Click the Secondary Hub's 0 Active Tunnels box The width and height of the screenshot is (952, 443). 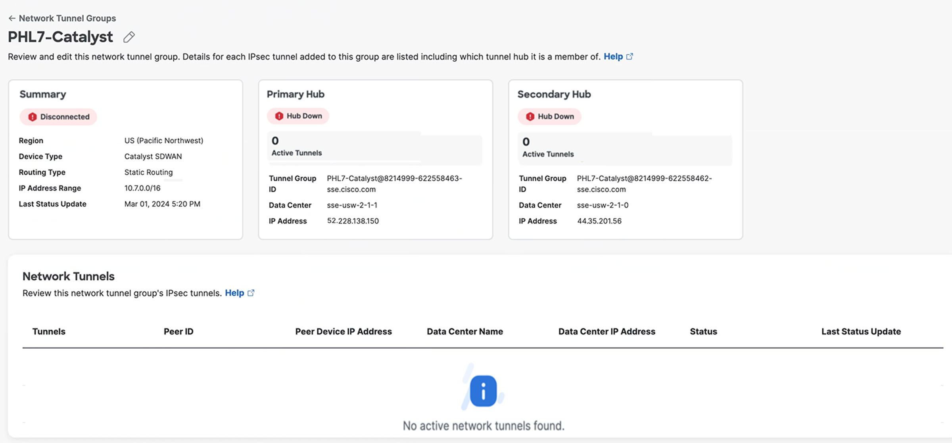pyautogui.click(x=625, y=149)
